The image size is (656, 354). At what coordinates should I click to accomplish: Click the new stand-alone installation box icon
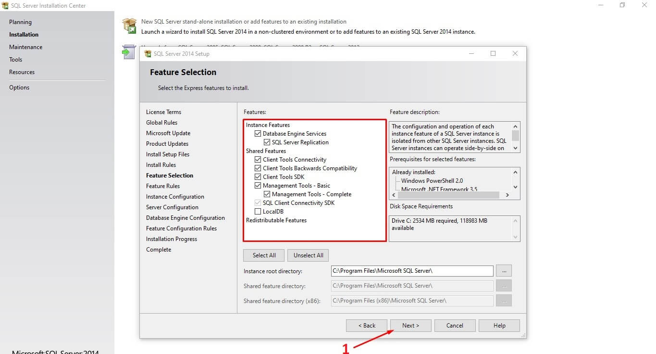[129, 26]
